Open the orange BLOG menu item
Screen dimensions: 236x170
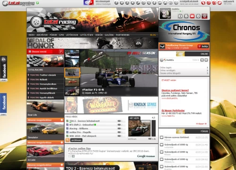click(x=153, y=35)
